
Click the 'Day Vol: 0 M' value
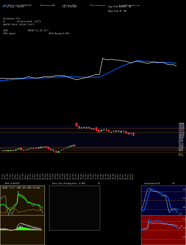coord(117,11)
